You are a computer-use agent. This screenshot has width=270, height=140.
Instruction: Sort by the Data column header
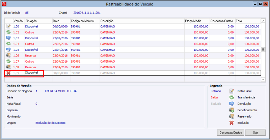pyautogui.click(x=61, y=21)
